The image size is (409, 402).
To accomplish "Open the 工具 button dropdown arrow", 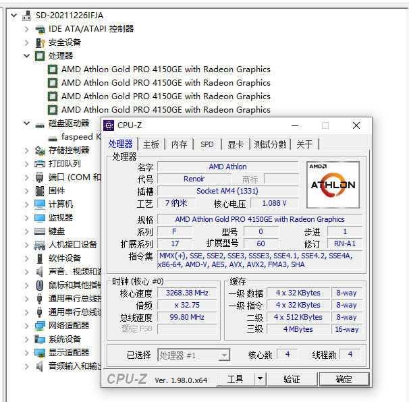I will click(x=260, y=379).
